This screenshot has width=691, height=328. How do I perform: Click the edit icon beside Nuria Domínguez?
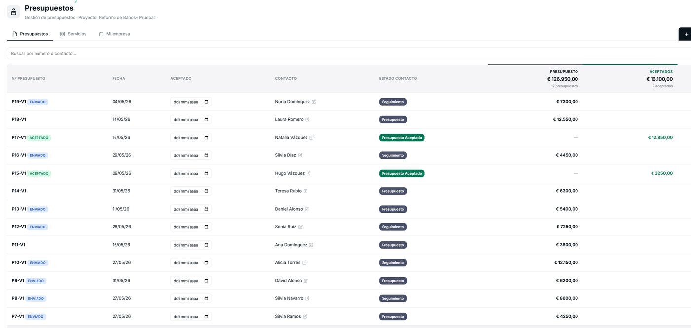[314, 102]
